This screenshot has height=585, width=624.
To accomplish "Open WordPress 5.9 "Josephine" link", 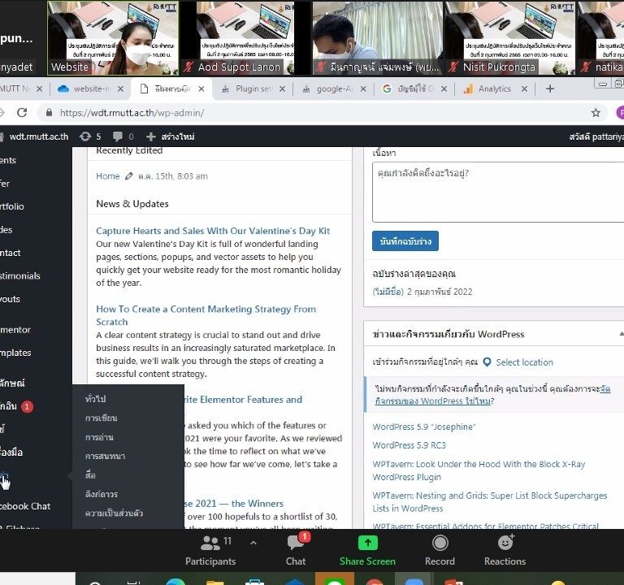I will 424,427.
